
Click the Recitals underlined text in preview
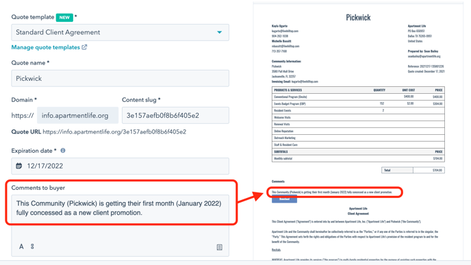point(276,250)
